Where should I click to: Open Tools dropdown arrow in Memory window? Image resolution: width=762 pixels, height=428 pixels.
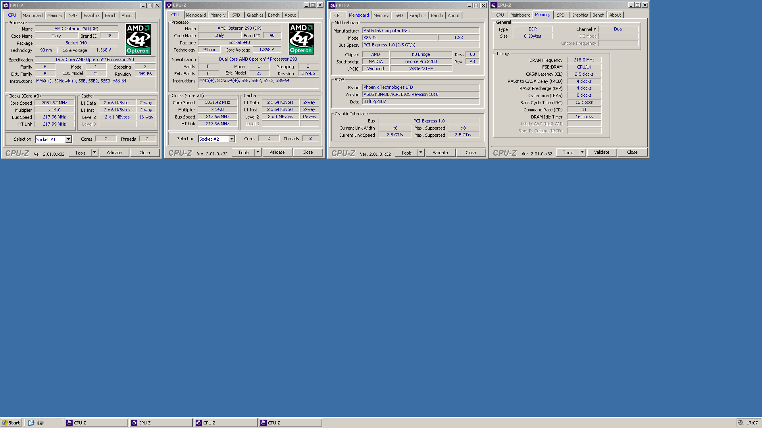pos(582,152)
